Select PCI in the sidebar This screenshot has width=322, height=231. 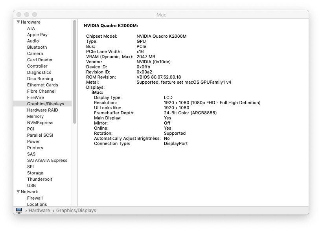coord(31,129)
